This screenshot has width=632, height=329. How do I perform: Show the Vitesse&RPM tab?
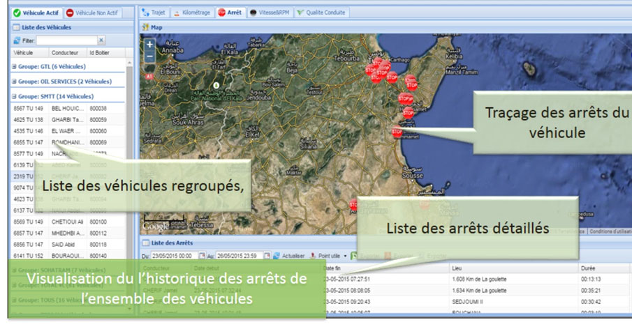(270, 13)
